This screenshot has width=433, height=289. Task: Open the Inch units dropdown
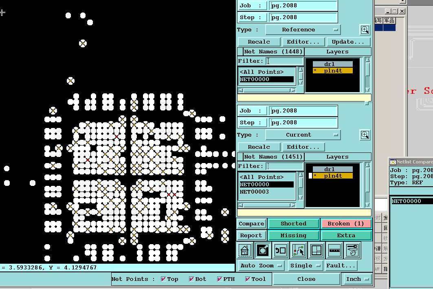pos(357,279)
